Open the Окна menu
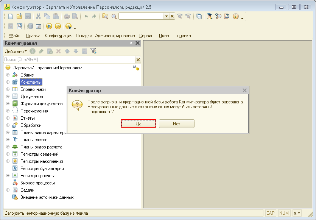Viewport: 316px width, 220px height. pos(164,36)
